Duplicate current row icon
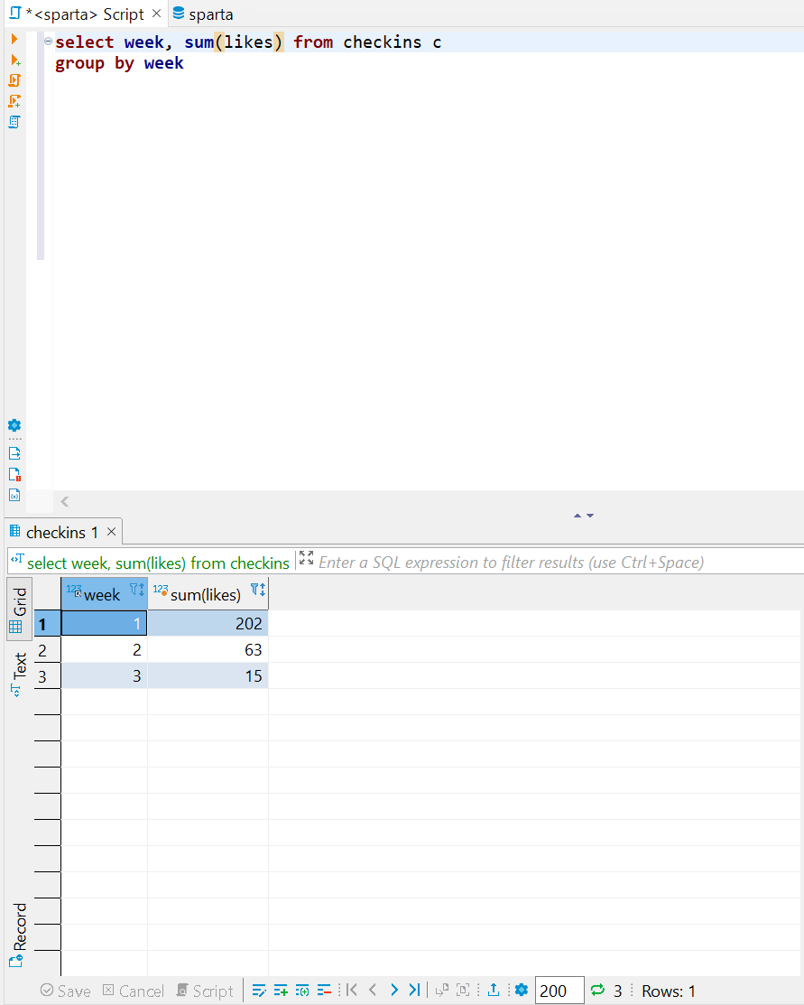Screen dimensions: 804x1005 [302, 991]
